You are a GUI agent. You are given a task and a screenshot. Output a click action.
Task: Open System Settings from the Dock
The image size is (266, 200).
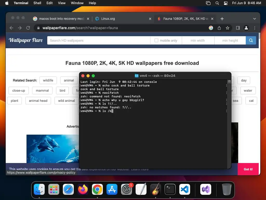pos(127,189)
